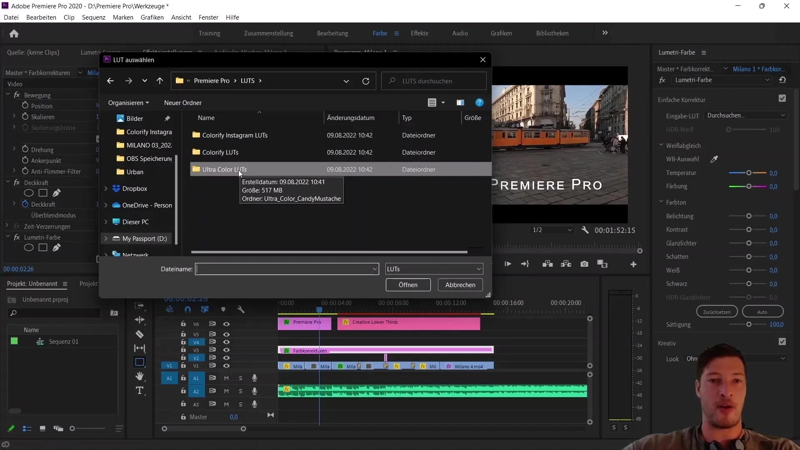Viewport: 800px width, 450px height.
Task: Adjust the Temperatur slider
Action: pos(748,173)
